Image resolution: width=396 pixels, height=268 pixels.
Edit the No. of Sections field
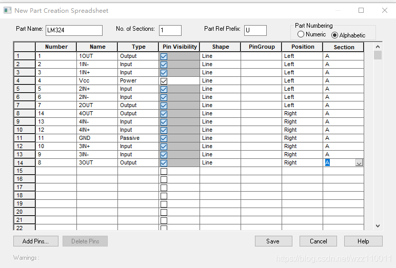tap(170, 30)
